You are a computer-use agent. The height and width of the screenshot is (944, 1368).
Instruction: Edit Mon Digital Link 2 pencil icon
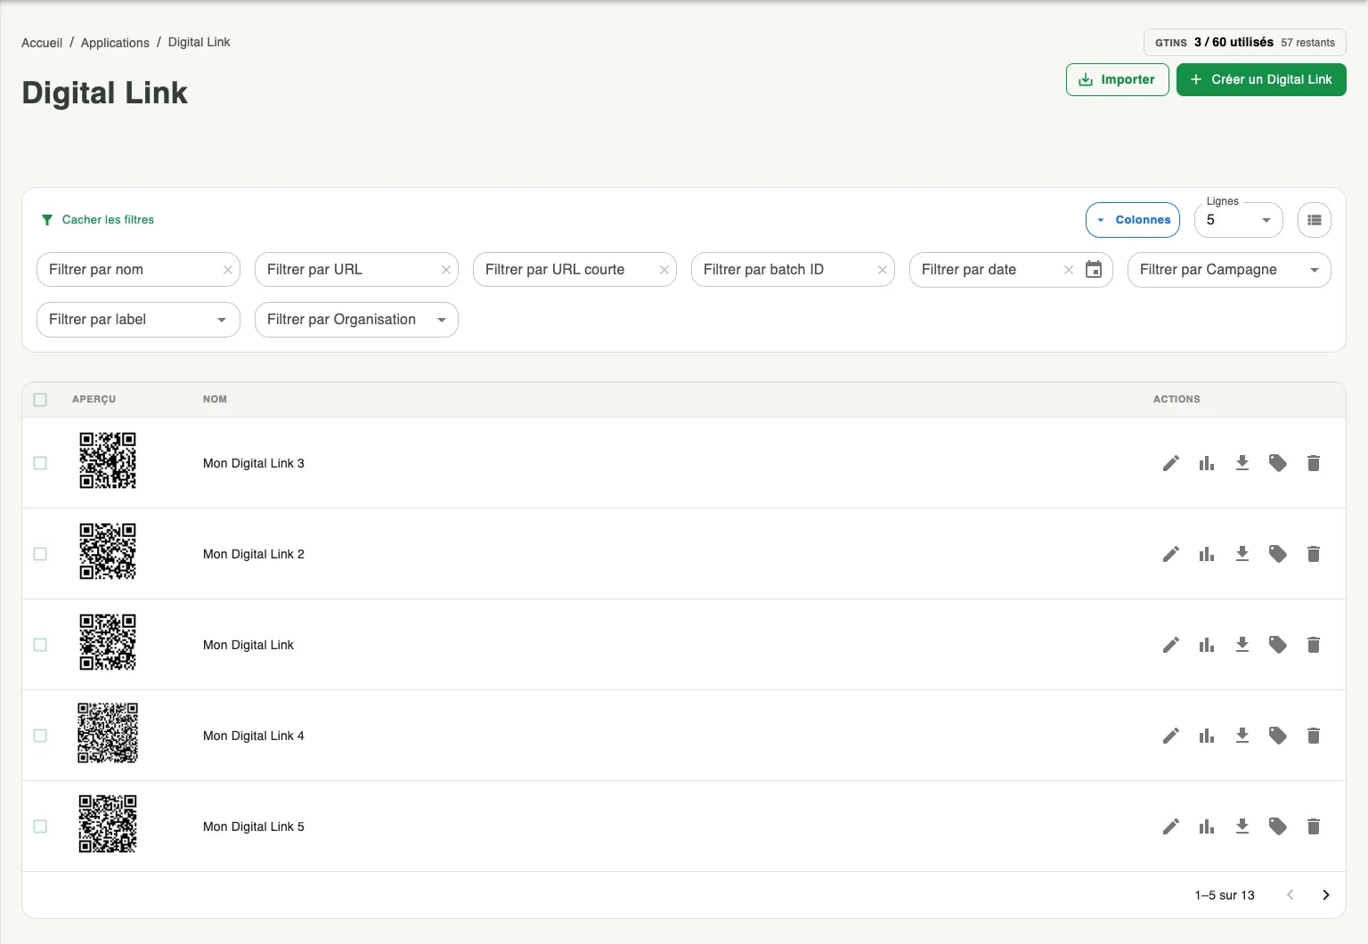[x=1171, y=554]
